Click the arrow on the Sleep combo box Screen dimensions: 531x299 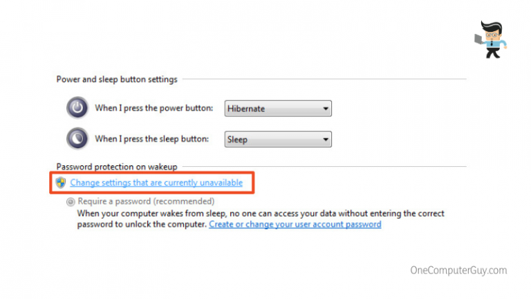coord(324,139)
